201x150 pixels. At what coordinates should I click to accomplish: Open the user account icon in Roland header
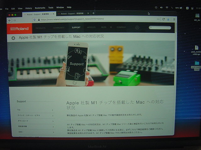137,27
